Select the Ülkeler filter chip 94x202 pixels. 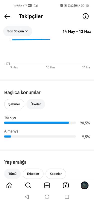[x=36, y=104]
